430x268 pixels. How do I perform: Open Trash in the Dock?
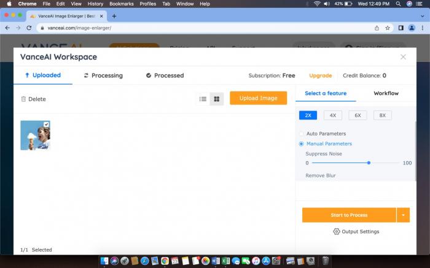[325, 261]
